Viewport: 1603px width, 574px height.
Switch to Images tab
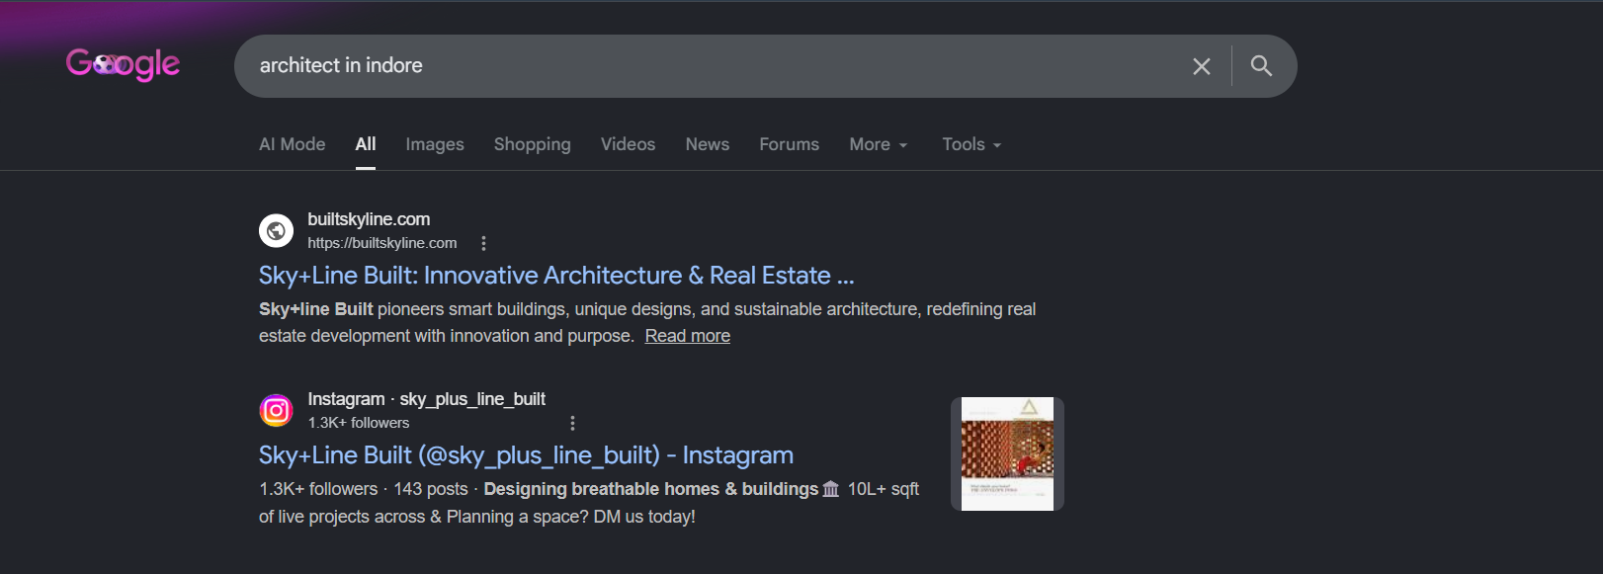point(435,144)
